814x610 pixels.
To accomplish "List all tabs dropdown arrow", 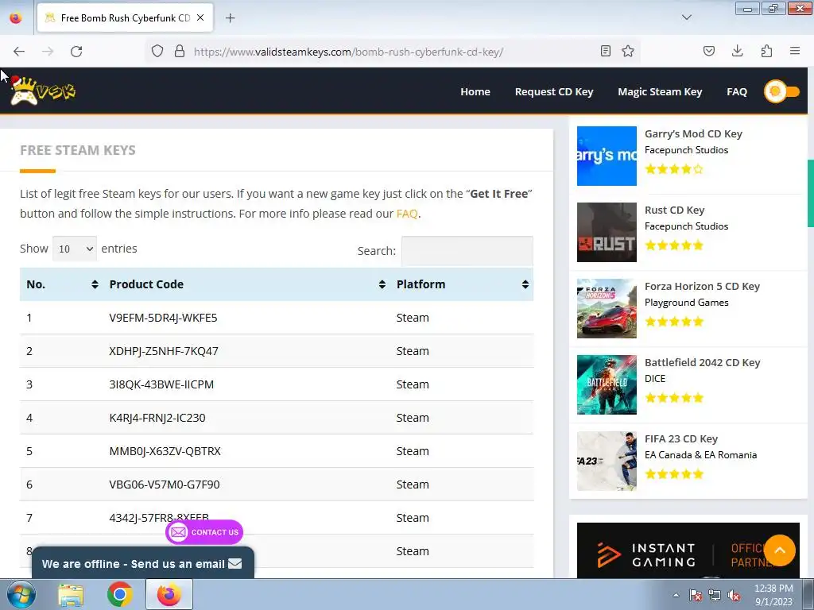I will point(686,17).
